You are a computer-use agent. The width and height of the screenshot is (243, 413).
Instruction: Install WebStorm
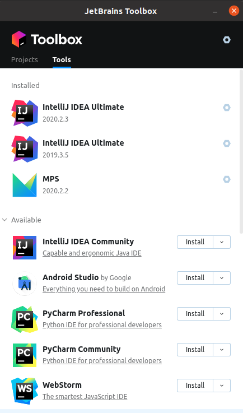tap(195, 386)
